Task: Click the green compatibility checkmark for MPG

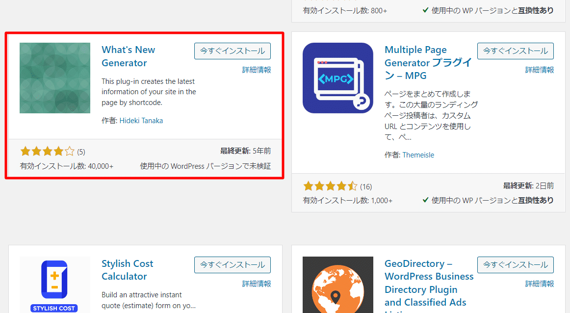Action: click(425, 200)
